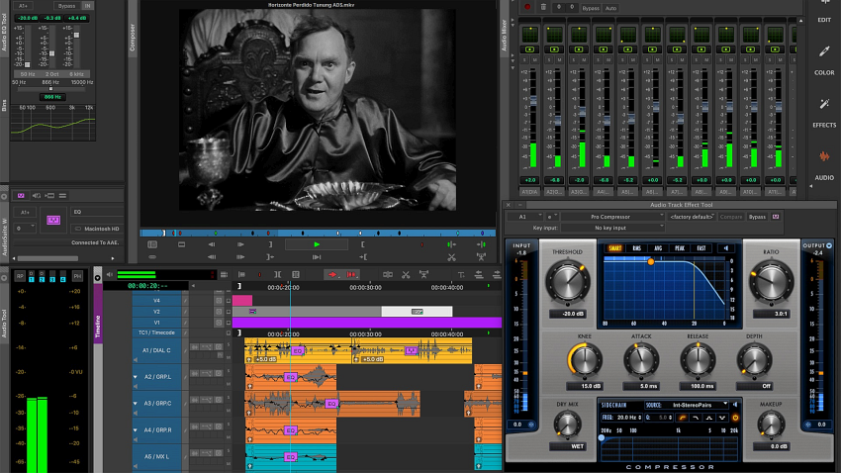Click the Compare button in Effect Tool
The height and width of the screenshot is (473, 841).
coord(731,217)
